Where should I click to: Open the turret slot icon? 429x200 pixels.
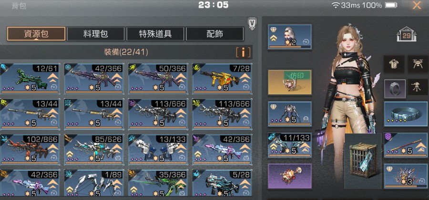click(x=418, y=87)
